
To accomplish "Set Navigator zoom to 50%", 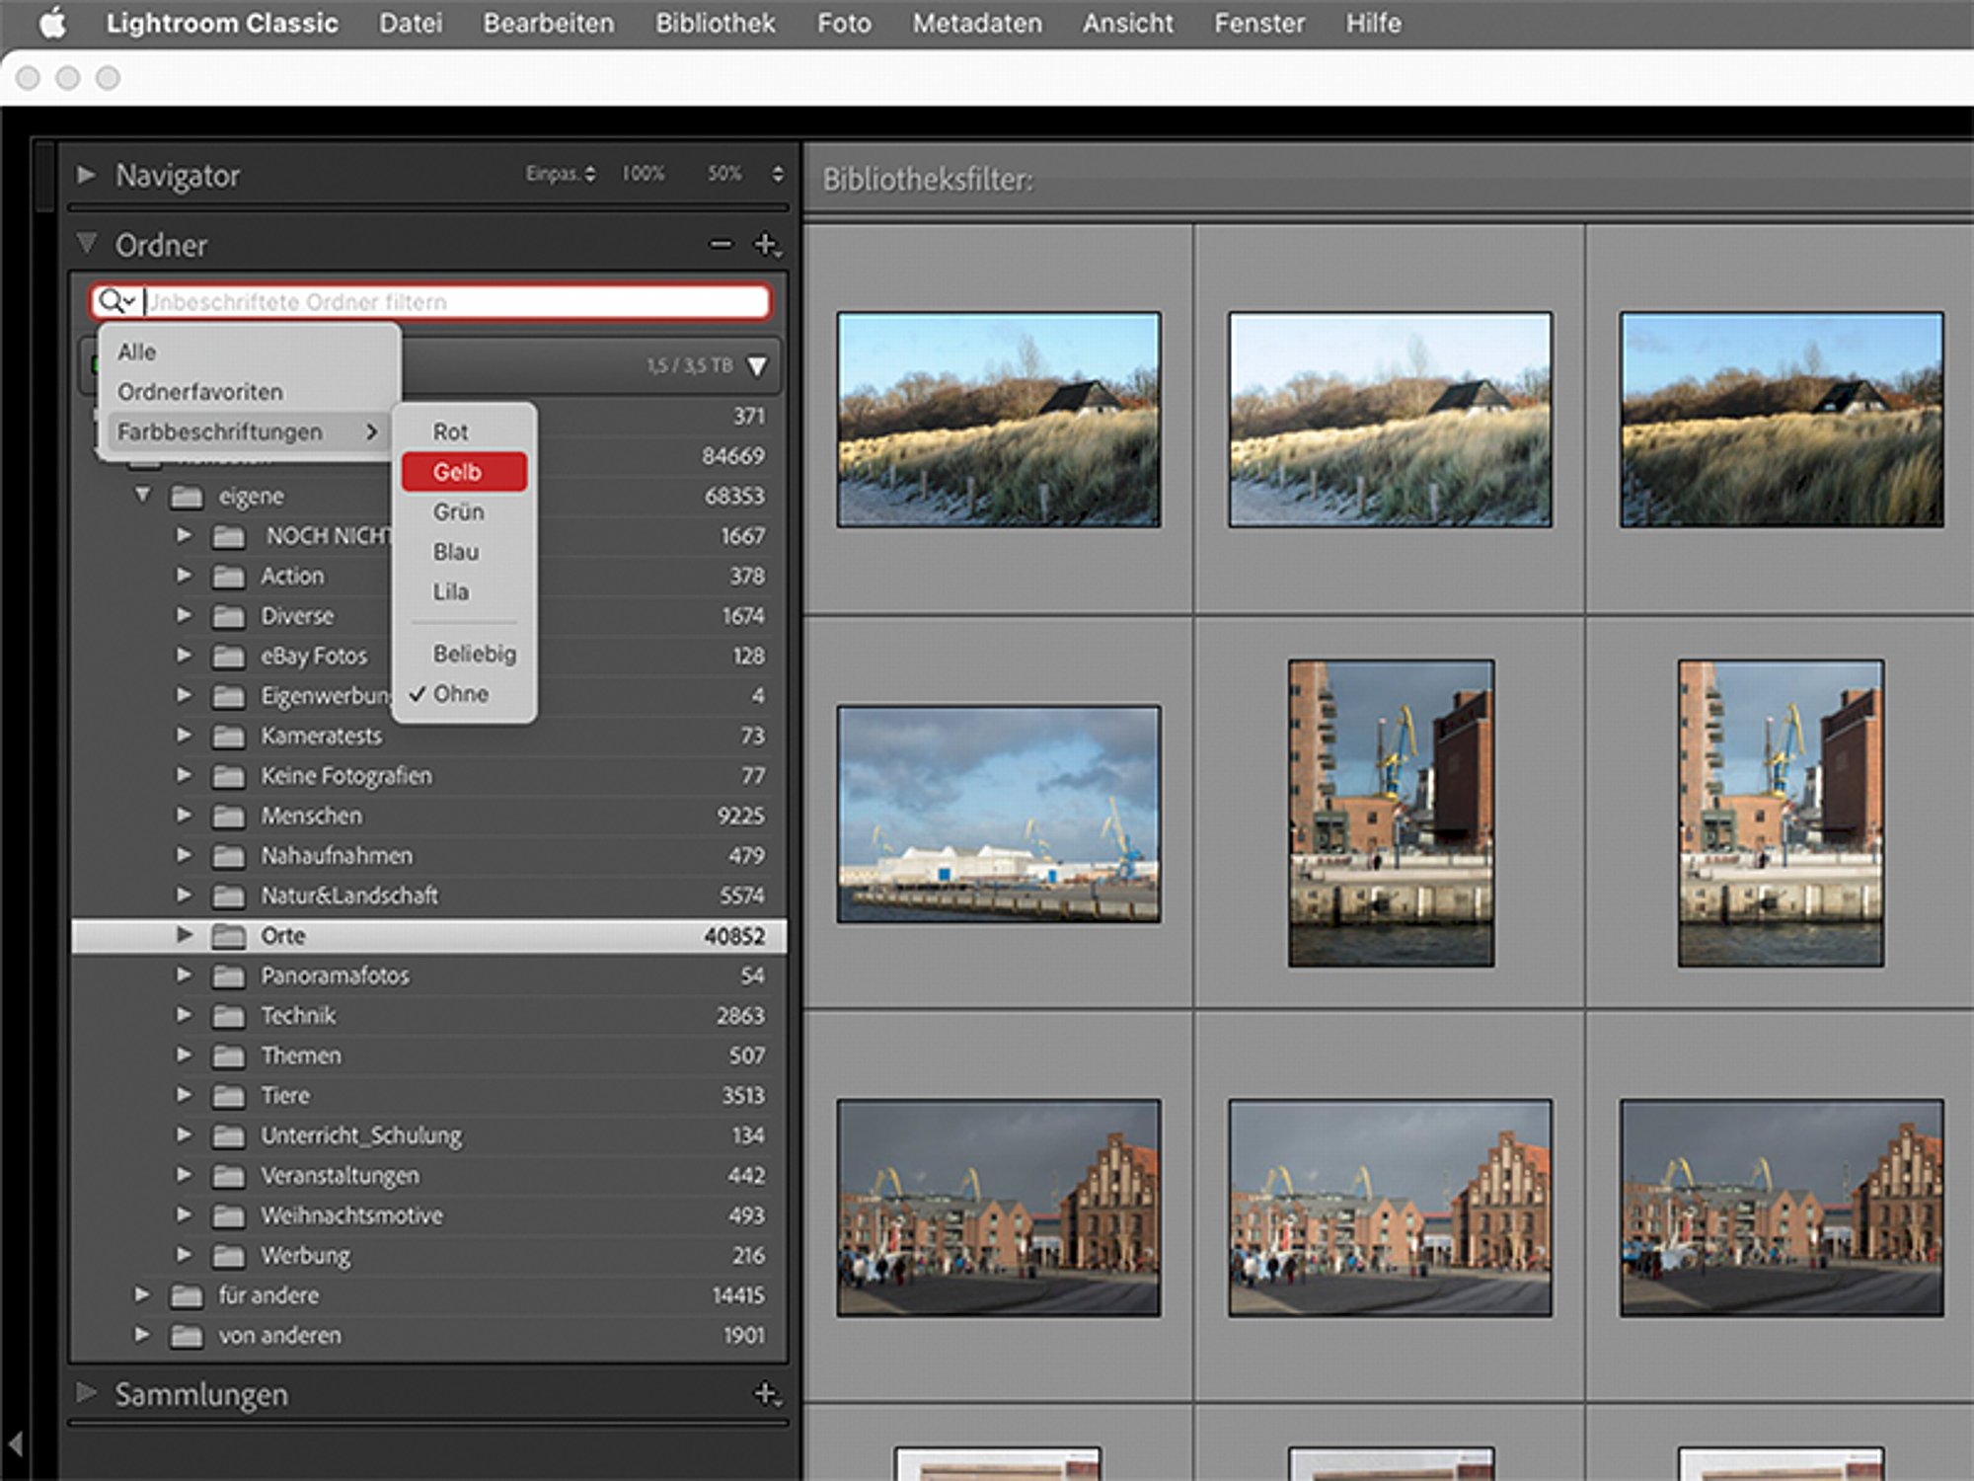I will (724, 174).
